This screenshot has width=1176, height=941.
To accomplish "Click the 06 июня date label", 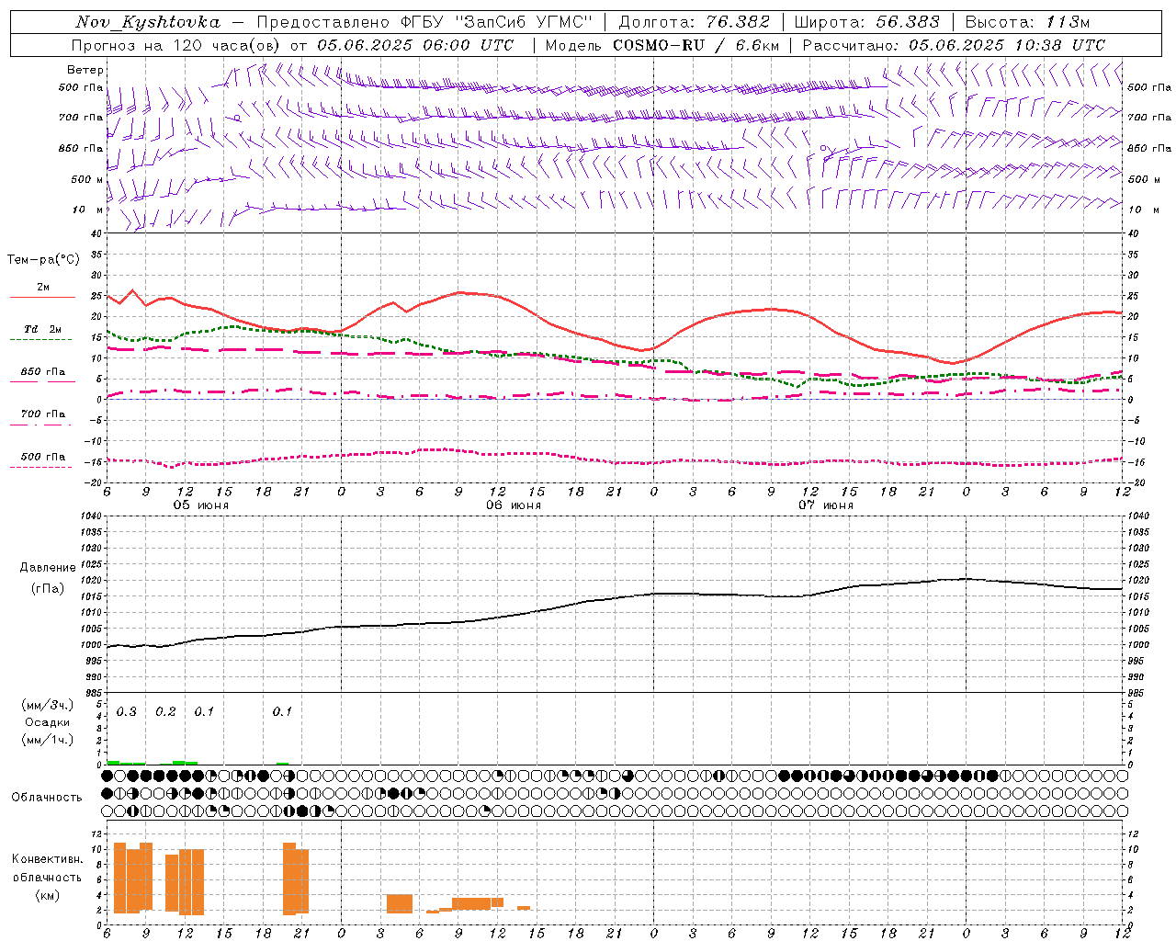I will tap(514, 505).
